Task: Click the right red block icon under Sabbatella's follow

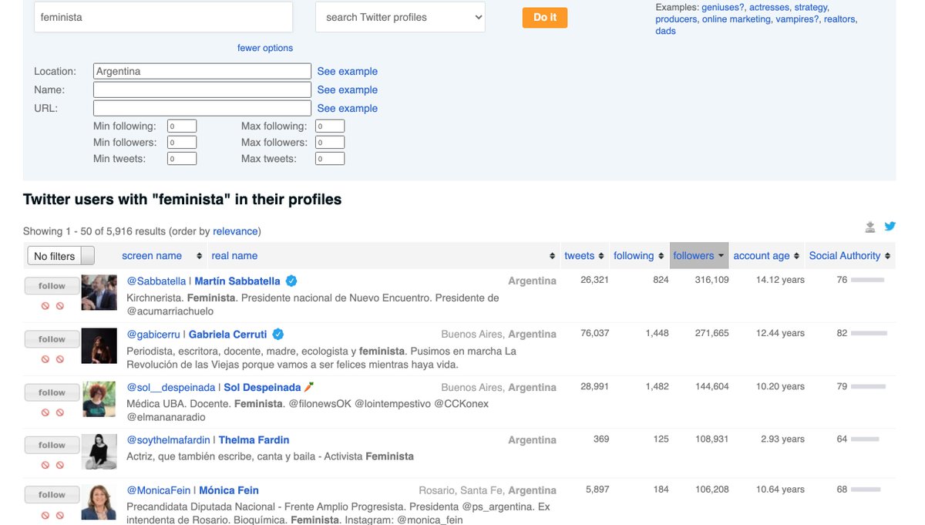Action: click(x=60, y=305)
